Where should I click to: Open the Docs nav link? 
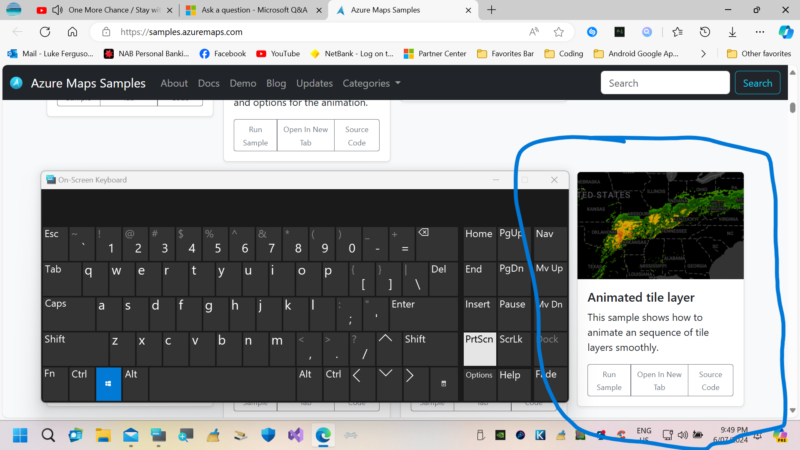[x=209, y=83]
